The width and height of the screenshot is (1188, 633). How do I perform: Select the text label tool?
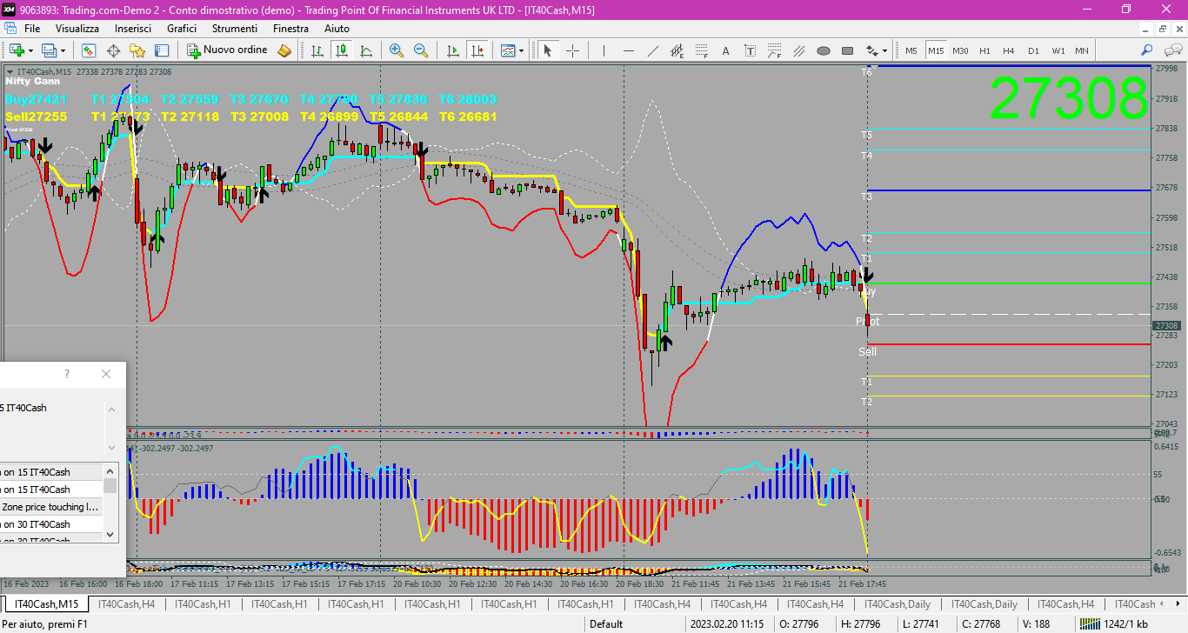[x=750, y=50]
